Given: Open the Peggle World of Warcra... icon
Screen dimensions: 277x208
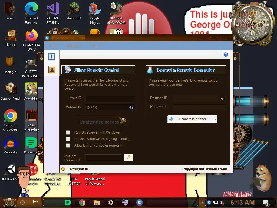Looking at the screenshot, I should point(95,179).
